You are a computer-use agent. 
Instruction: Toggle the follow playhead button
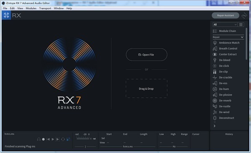(x=68, y=139)
